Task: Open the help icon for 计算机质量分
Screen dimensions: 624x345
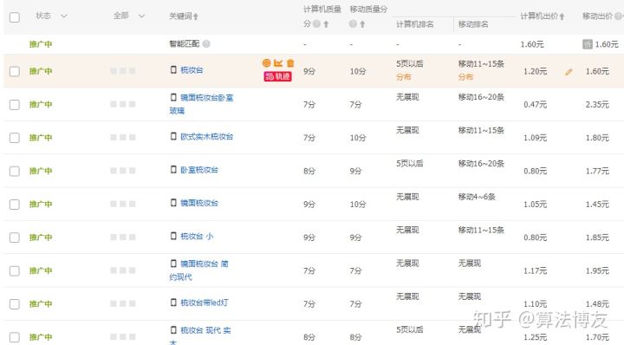Action: pyautogui.click(x=316, y=24)
